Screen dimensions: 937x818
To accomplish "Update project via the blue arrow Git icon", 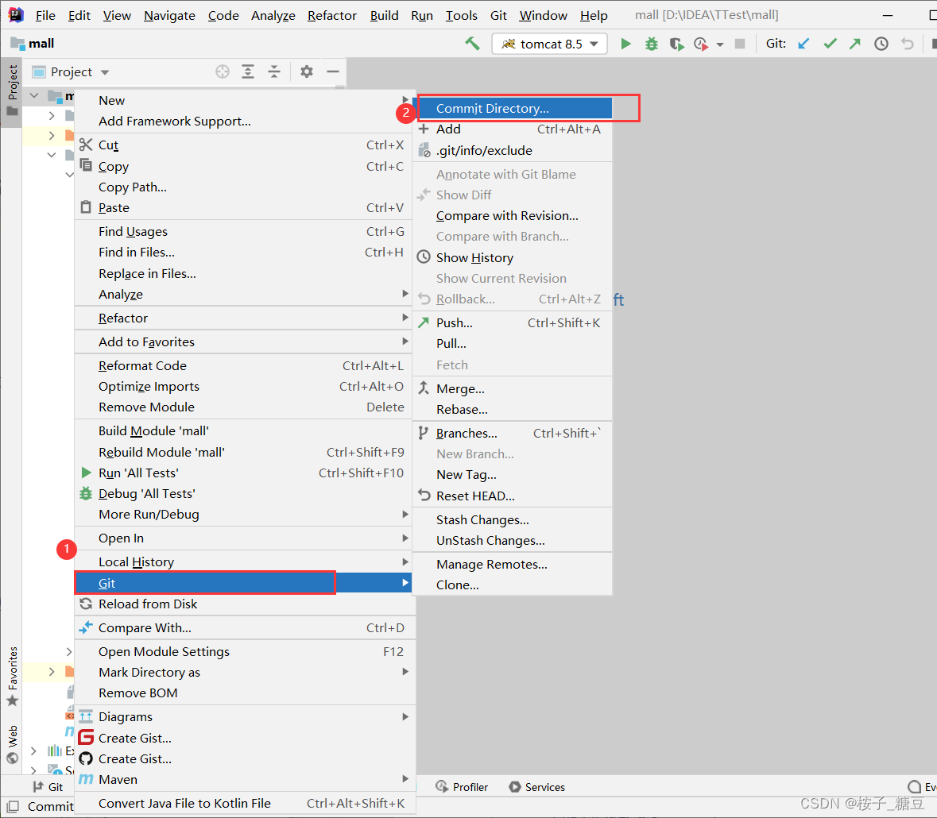I will pos(803,44).
